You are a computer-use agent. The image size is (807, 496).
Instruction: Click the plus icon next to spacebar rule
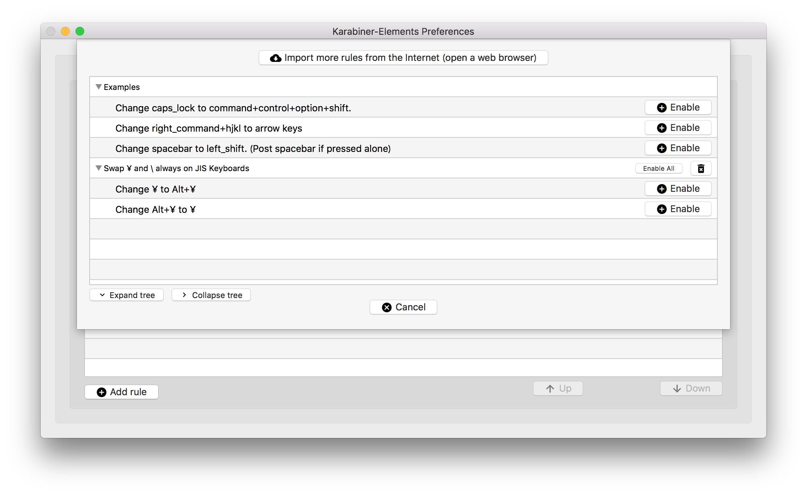pos(661,148)
